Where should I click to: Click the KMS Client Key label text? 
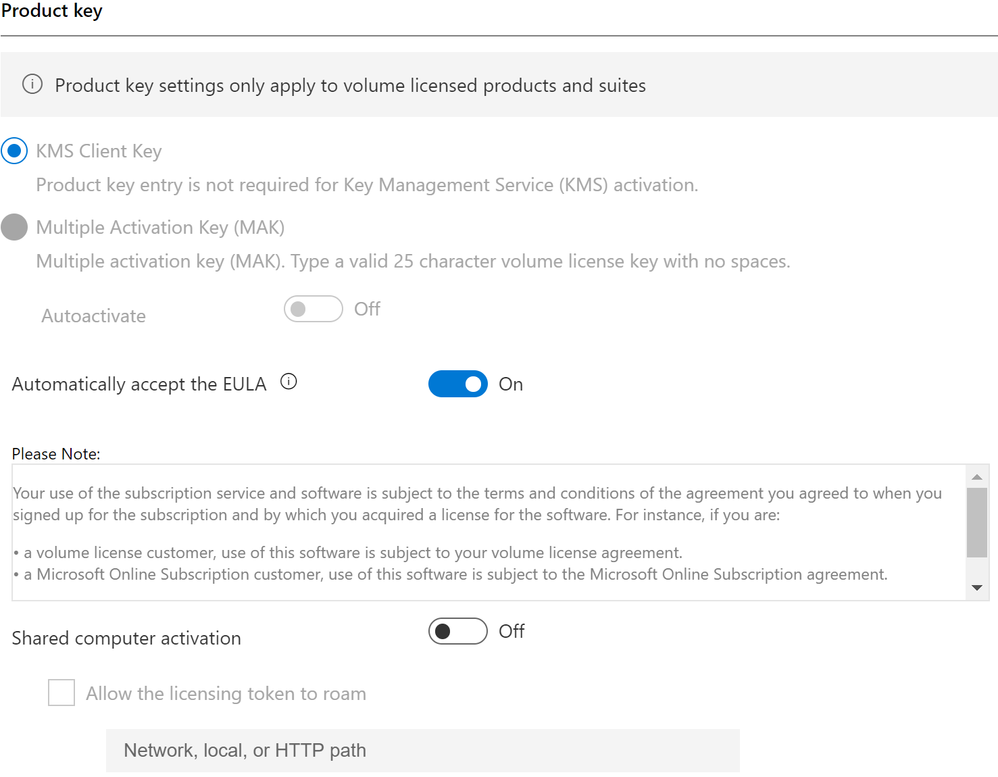pyautogui.click(x=99, y=151)
